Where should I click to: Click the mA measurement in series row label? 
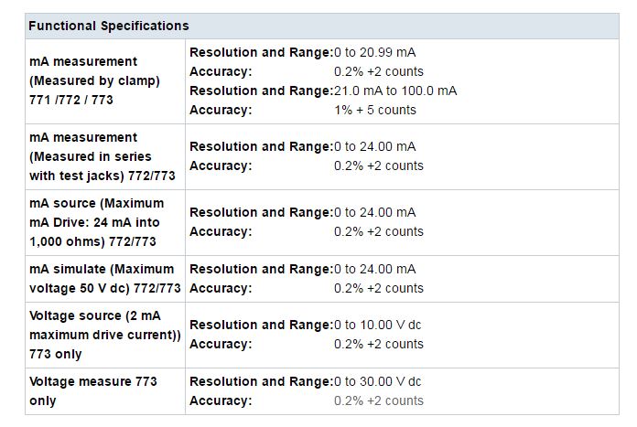pos(103,156)
